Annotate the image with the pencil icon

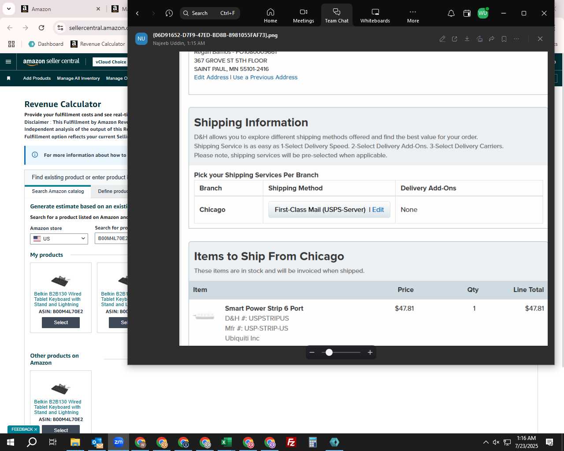[442, 39]
